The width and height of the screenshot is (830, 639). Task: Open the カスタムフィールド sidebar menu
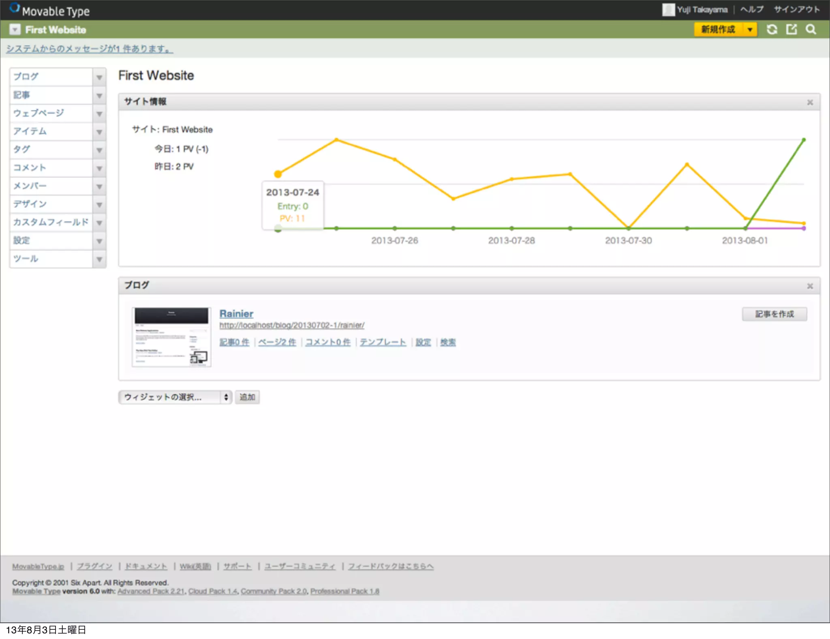point(51,222)
